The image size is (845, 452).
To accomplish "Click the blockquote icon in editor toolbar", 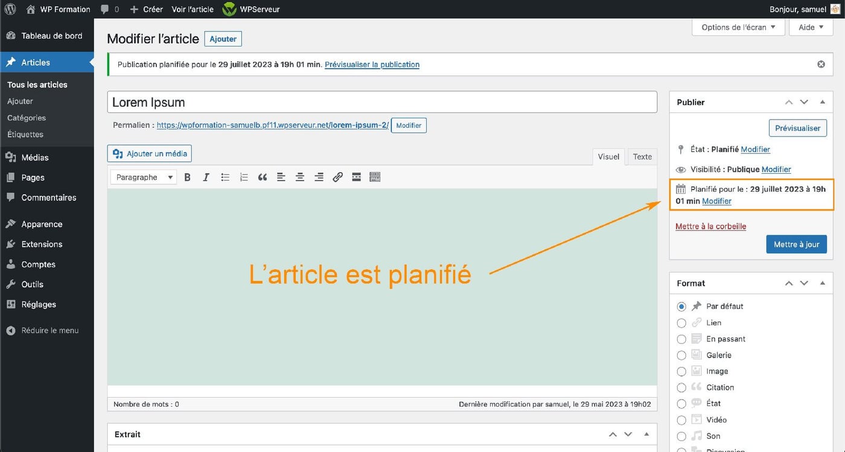I will [x=262, y=177].
